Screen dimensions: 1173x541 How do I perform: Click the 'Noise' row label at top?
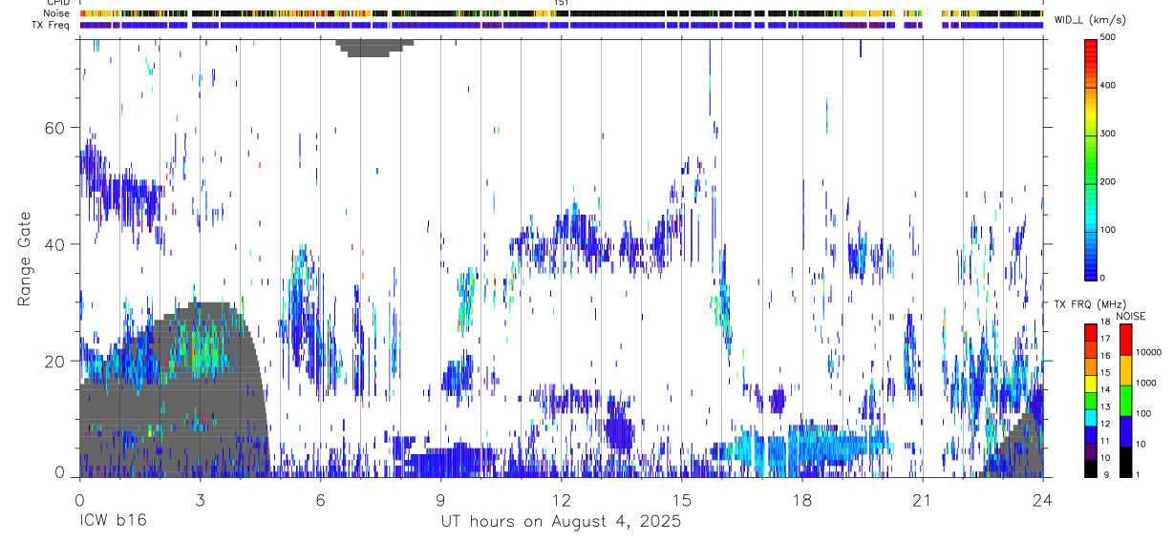(56, 13)
